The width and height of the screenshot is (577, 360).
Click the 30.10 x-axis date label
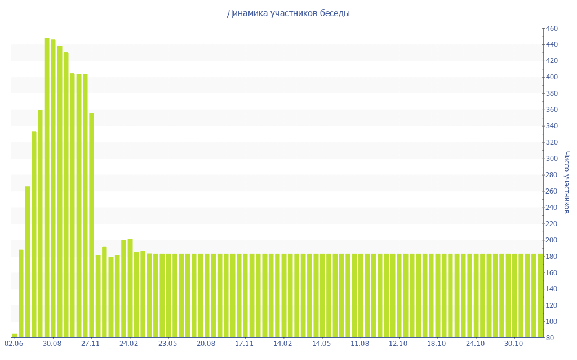513,343
